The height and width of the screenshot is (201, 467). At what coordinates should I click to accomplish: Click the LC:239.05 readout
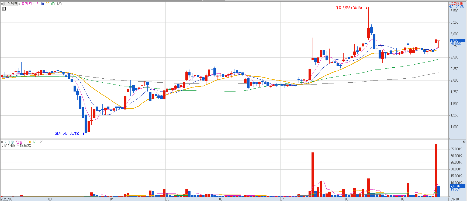pos(456,3)
